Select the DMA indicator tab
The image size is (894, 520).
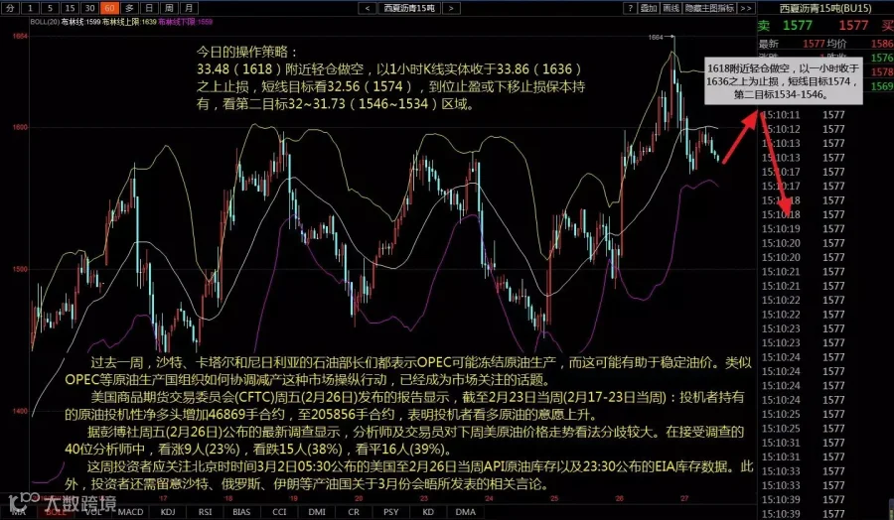point(465,511)
